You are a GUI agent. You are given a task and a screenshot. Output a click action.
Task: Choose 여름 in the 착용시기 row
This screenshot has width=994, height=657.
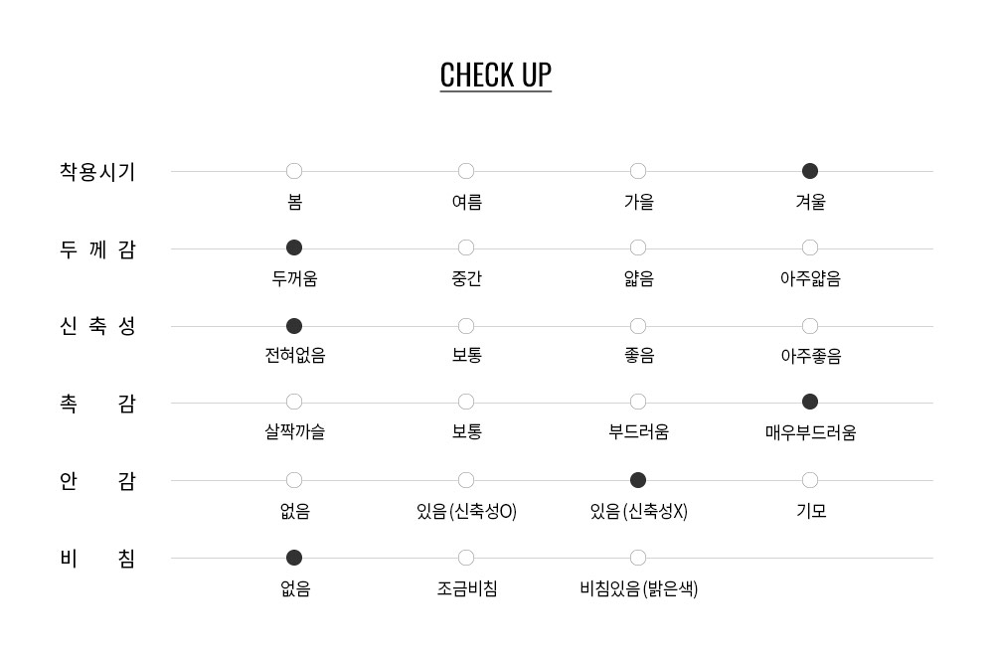(x=466, y=171)
